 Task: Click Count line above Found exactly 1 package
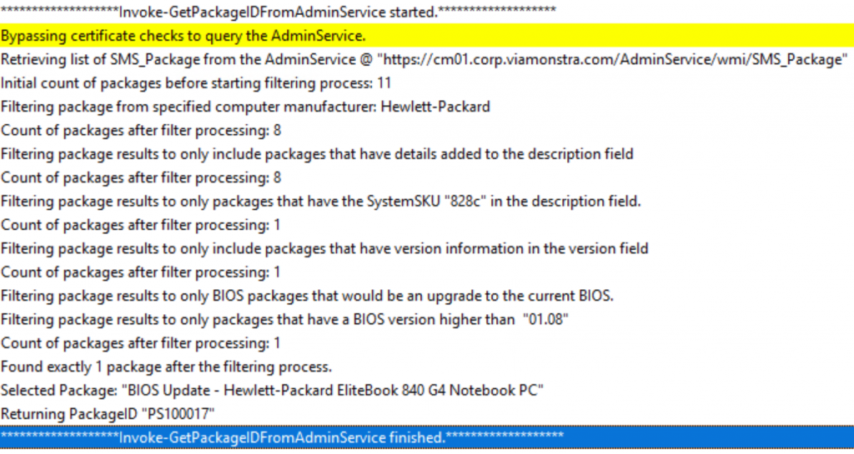click(x=427, y=342)
